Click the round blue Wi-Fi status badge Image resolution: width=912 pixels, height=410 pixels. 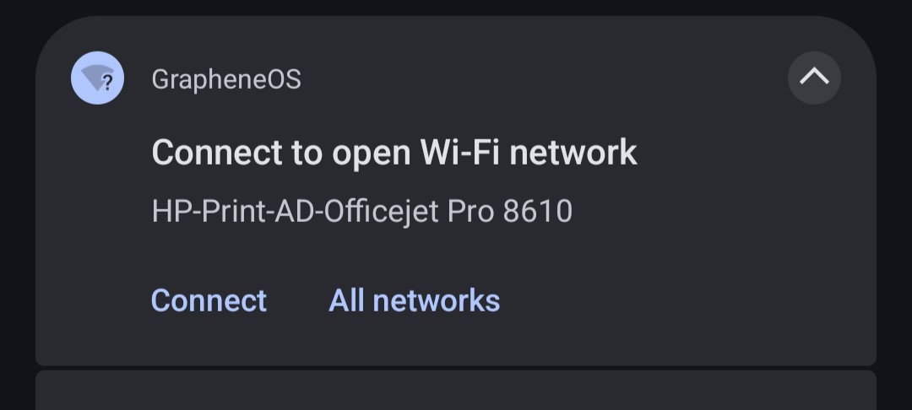click(97, 78)
